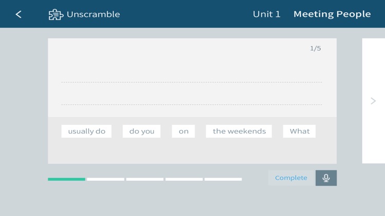This screenshot has width=385, height=216.
Task: Click the 1/5 question counter
Action: [315, 49]
